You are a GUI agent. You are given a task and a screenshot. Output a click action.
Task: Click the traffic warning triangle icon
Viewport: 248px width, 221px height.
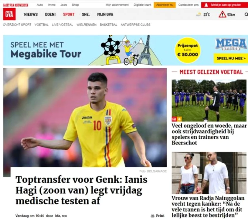222,14
